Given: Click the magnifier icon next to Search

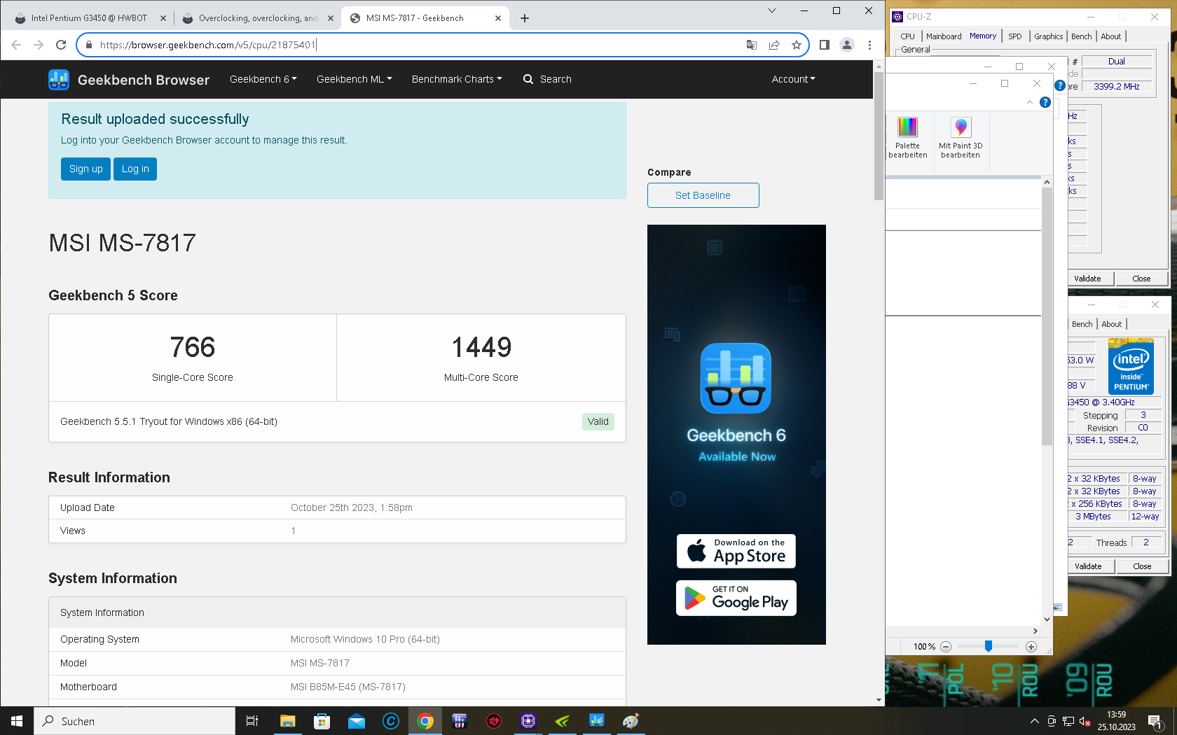Looking at the screenshot, I should click(528, 79).
